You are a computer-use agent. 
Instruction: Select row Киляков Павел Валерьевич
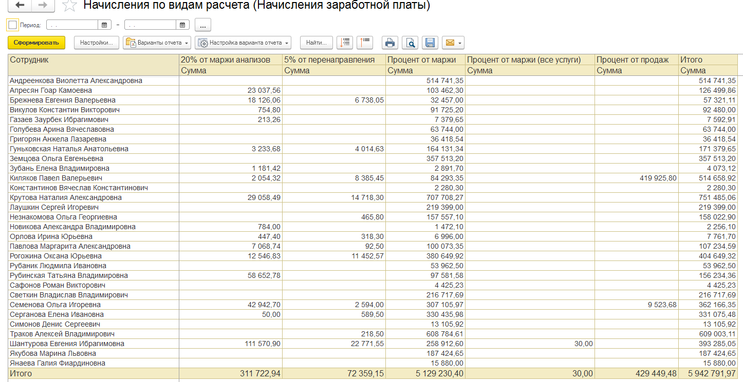coord(373,178)
